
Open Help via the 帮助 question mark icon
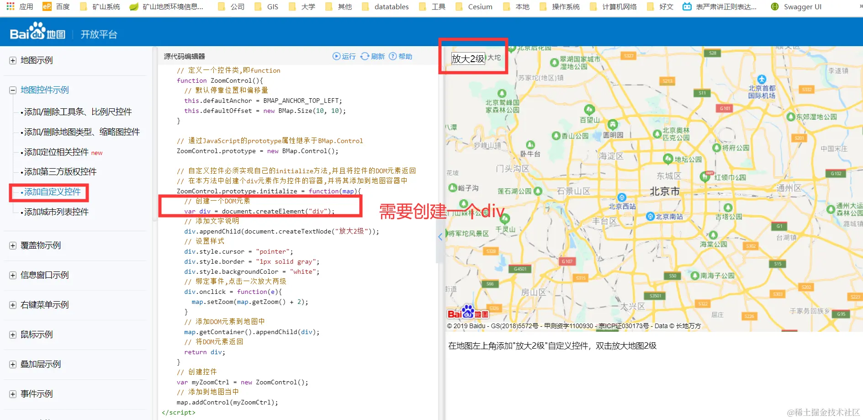point(393,56)
